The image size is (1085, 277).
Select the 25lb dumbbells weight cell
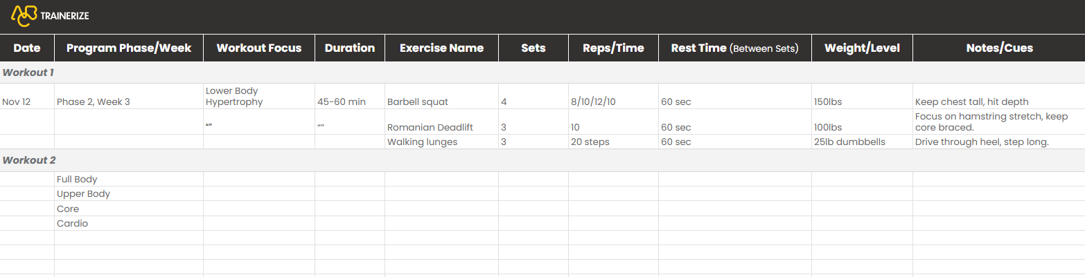(862, 142)
